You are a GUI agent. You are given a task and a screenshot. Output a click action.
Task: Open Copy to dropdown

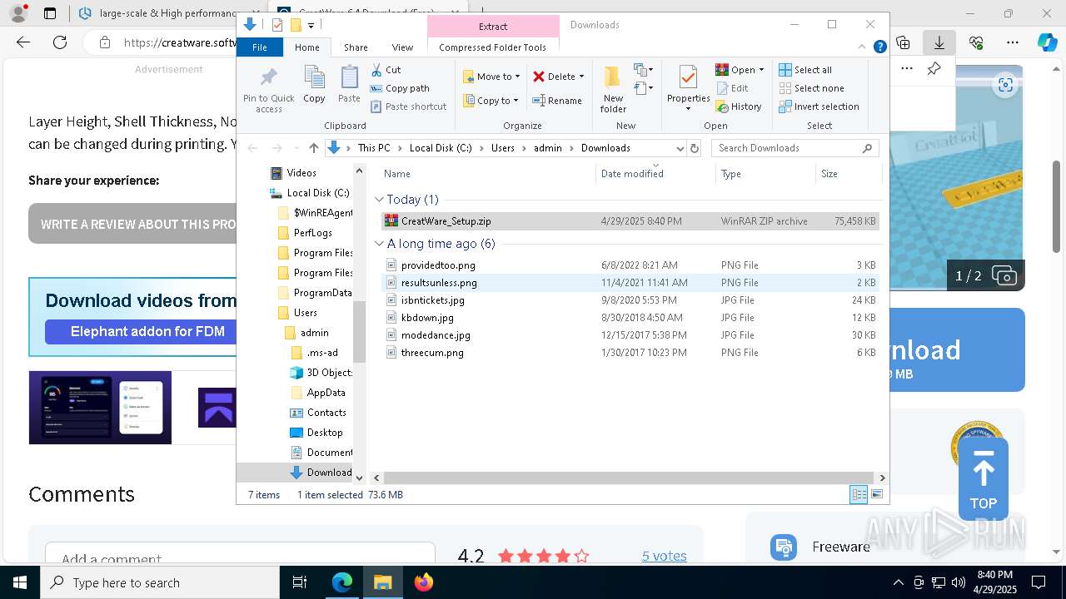click(491, 101)
